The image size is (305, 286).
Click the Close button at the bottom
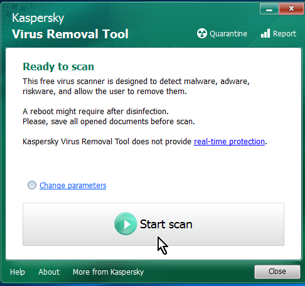pos(277,272)
